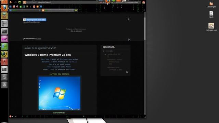The width and height of the screenshot is (219, 123).
Task: Open the binary digits app in the launcher
Action: point(4,24)
